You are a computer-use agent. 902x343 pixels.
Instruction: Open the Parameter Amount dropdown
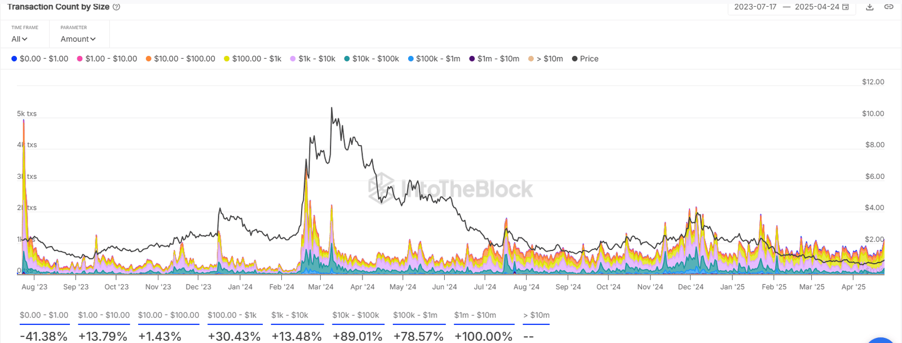click(78, 39)
